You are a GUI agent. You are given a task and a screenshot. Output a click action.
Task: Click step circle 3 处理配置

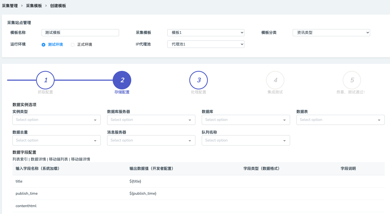coord(199,80)
